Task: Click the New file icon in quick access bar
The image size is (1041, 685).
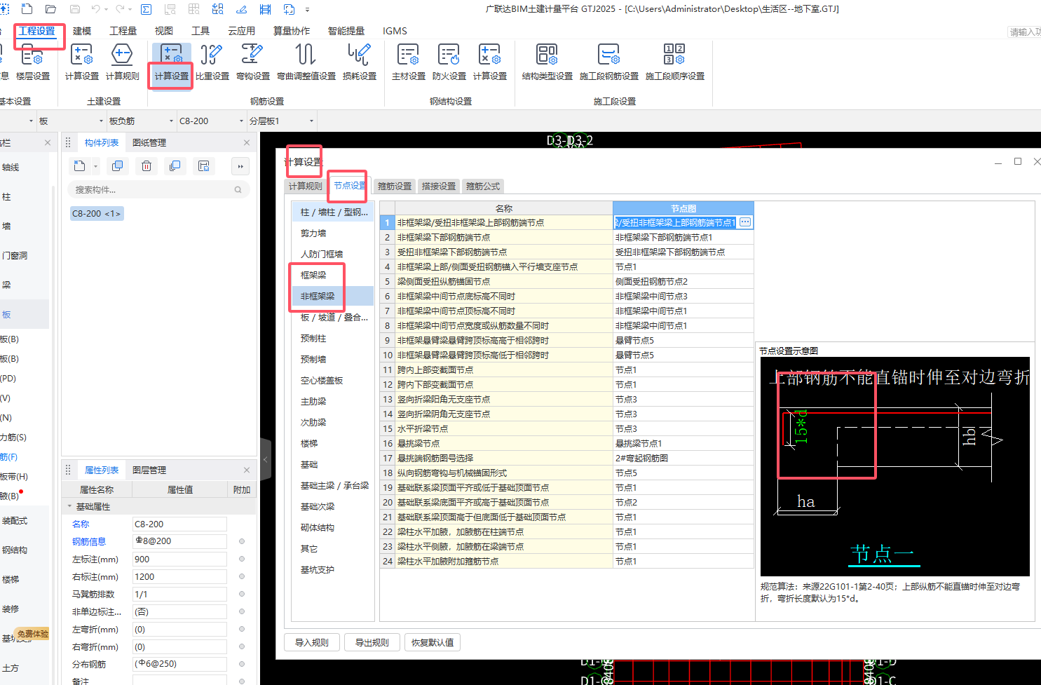Action: point(27,9)
